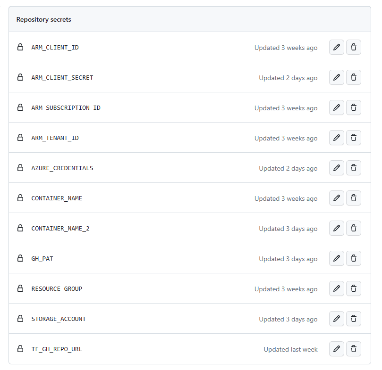Delete the ARM_SUBSCRIPTION_ID secret

[353, 107]
